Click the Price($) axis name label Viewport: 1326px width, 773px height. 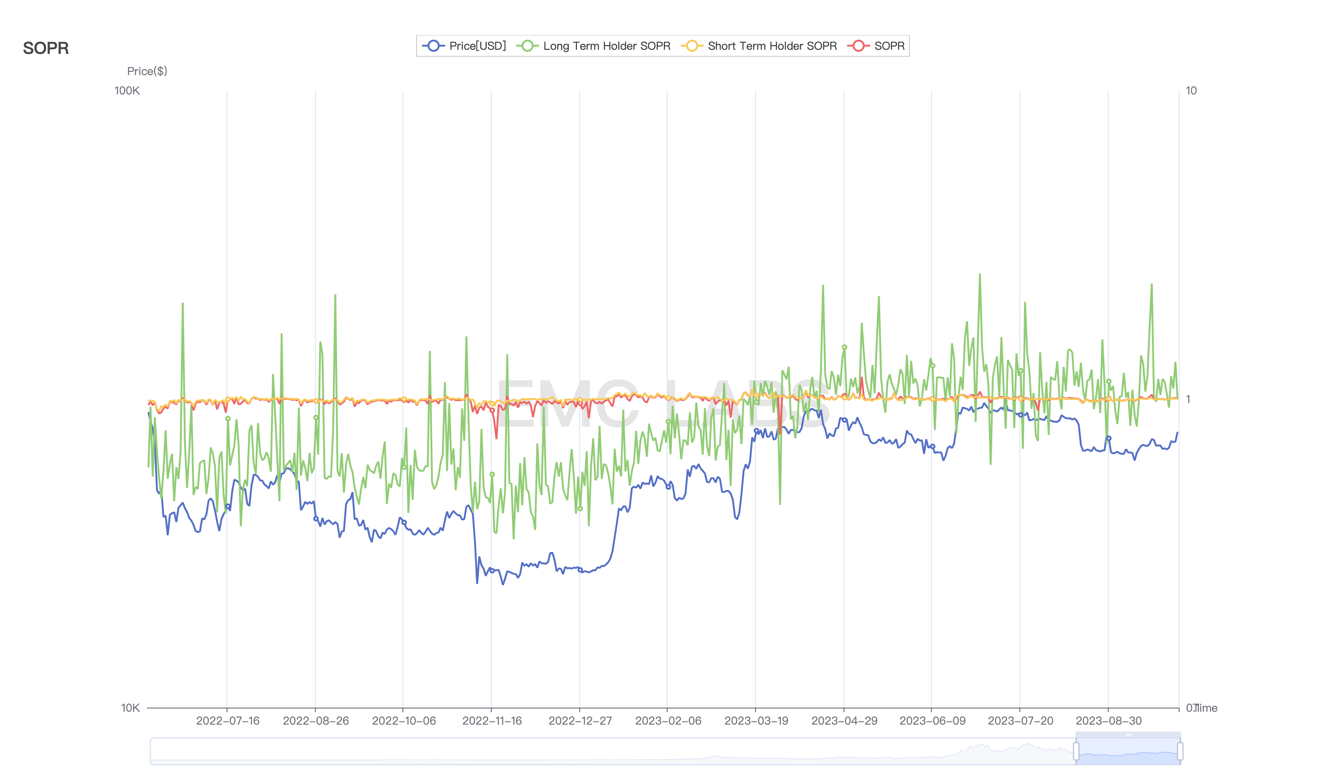[x=147, y=71]
